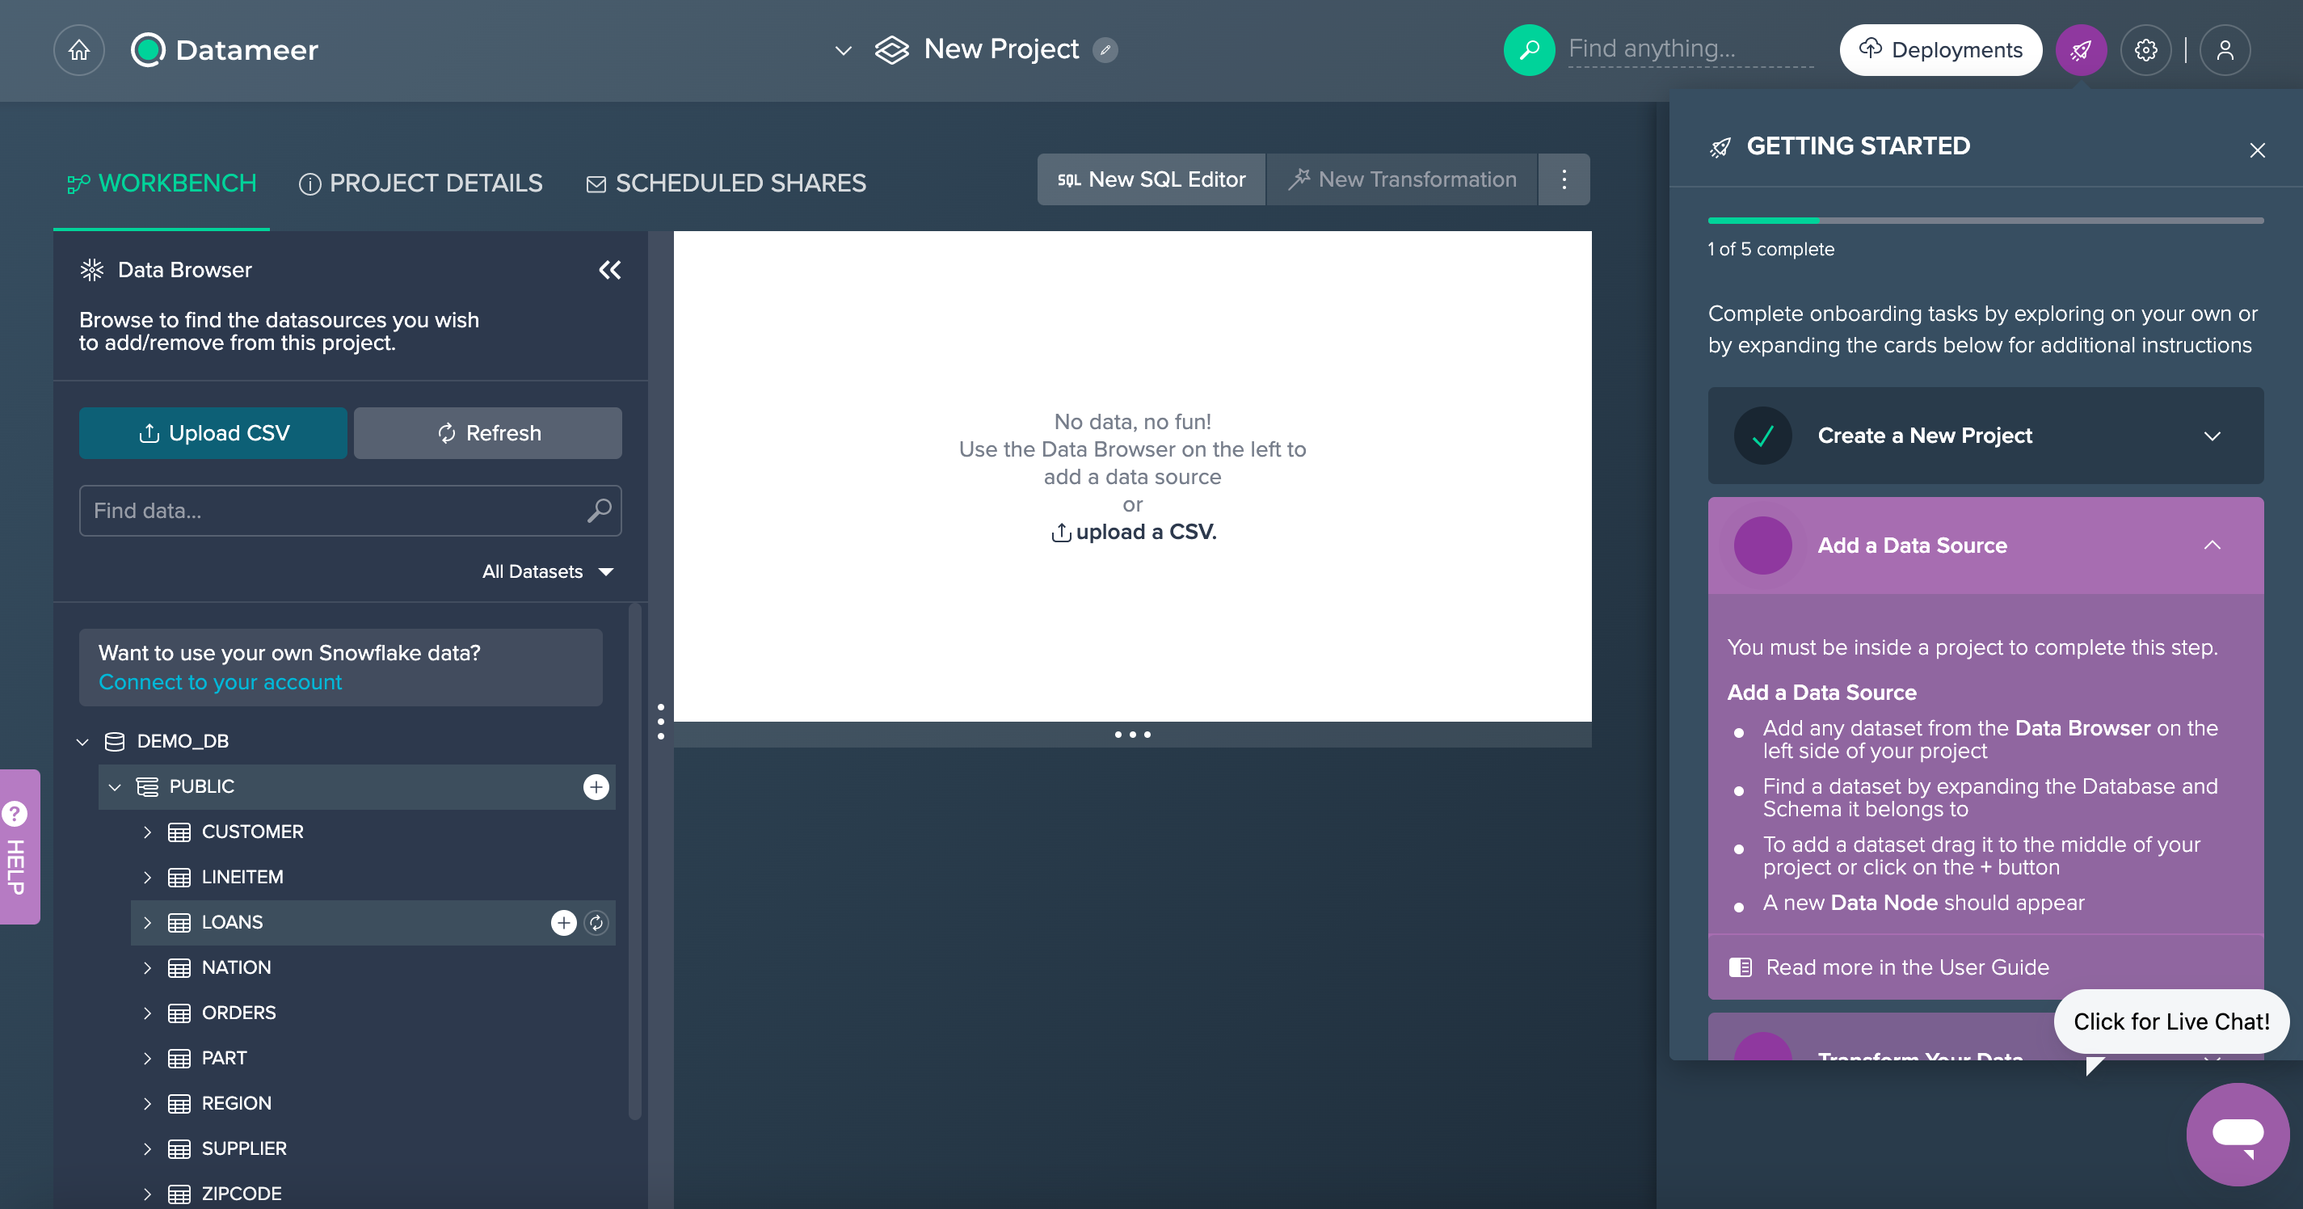Click Connect to your account link
Screen dimensions: 2303x1209
click(x=220, y=682)
